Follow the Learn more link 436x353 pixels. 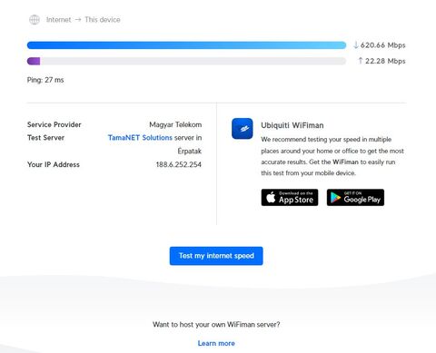click(216, 343)
